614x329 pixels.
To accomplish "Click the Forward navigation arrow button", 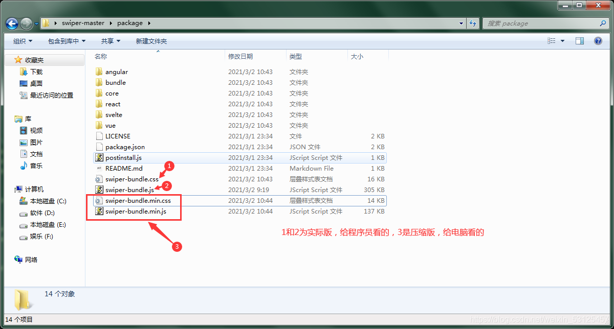I will 26,24.
